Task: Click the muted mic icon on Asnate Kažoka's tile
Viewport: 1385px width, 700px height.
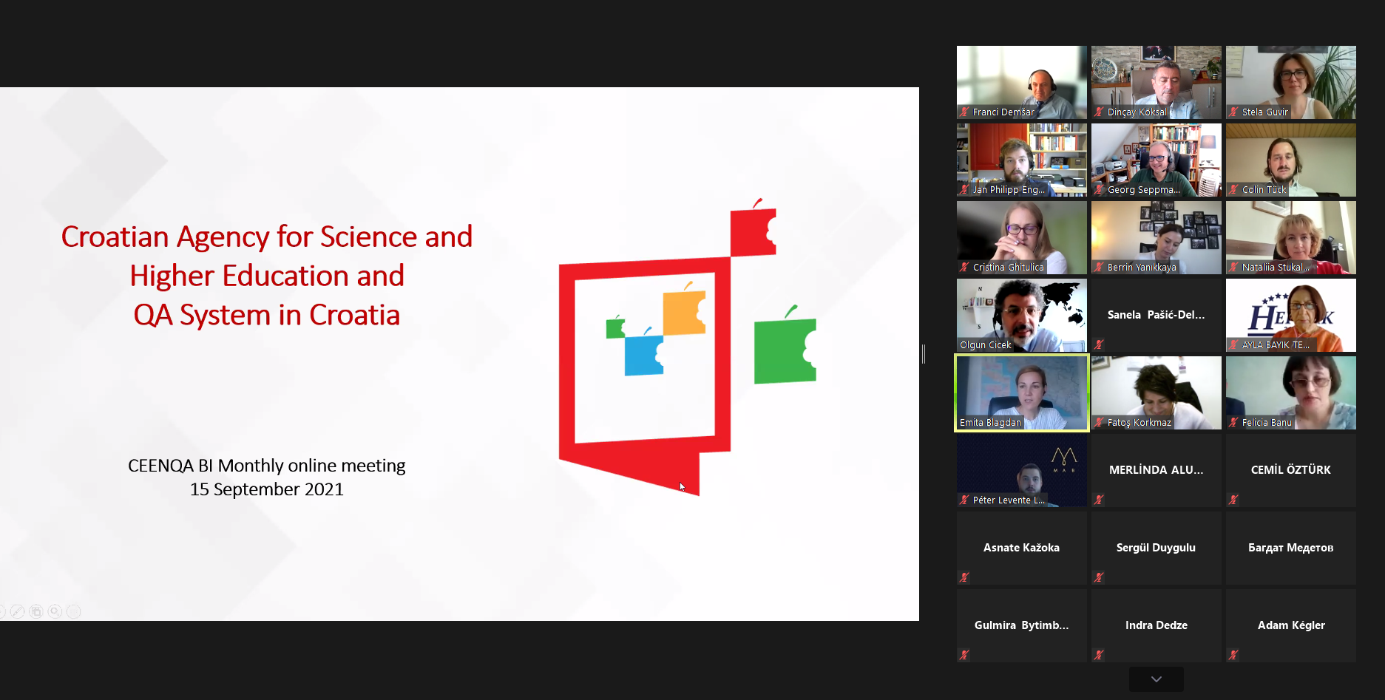Action: point(964,577)
